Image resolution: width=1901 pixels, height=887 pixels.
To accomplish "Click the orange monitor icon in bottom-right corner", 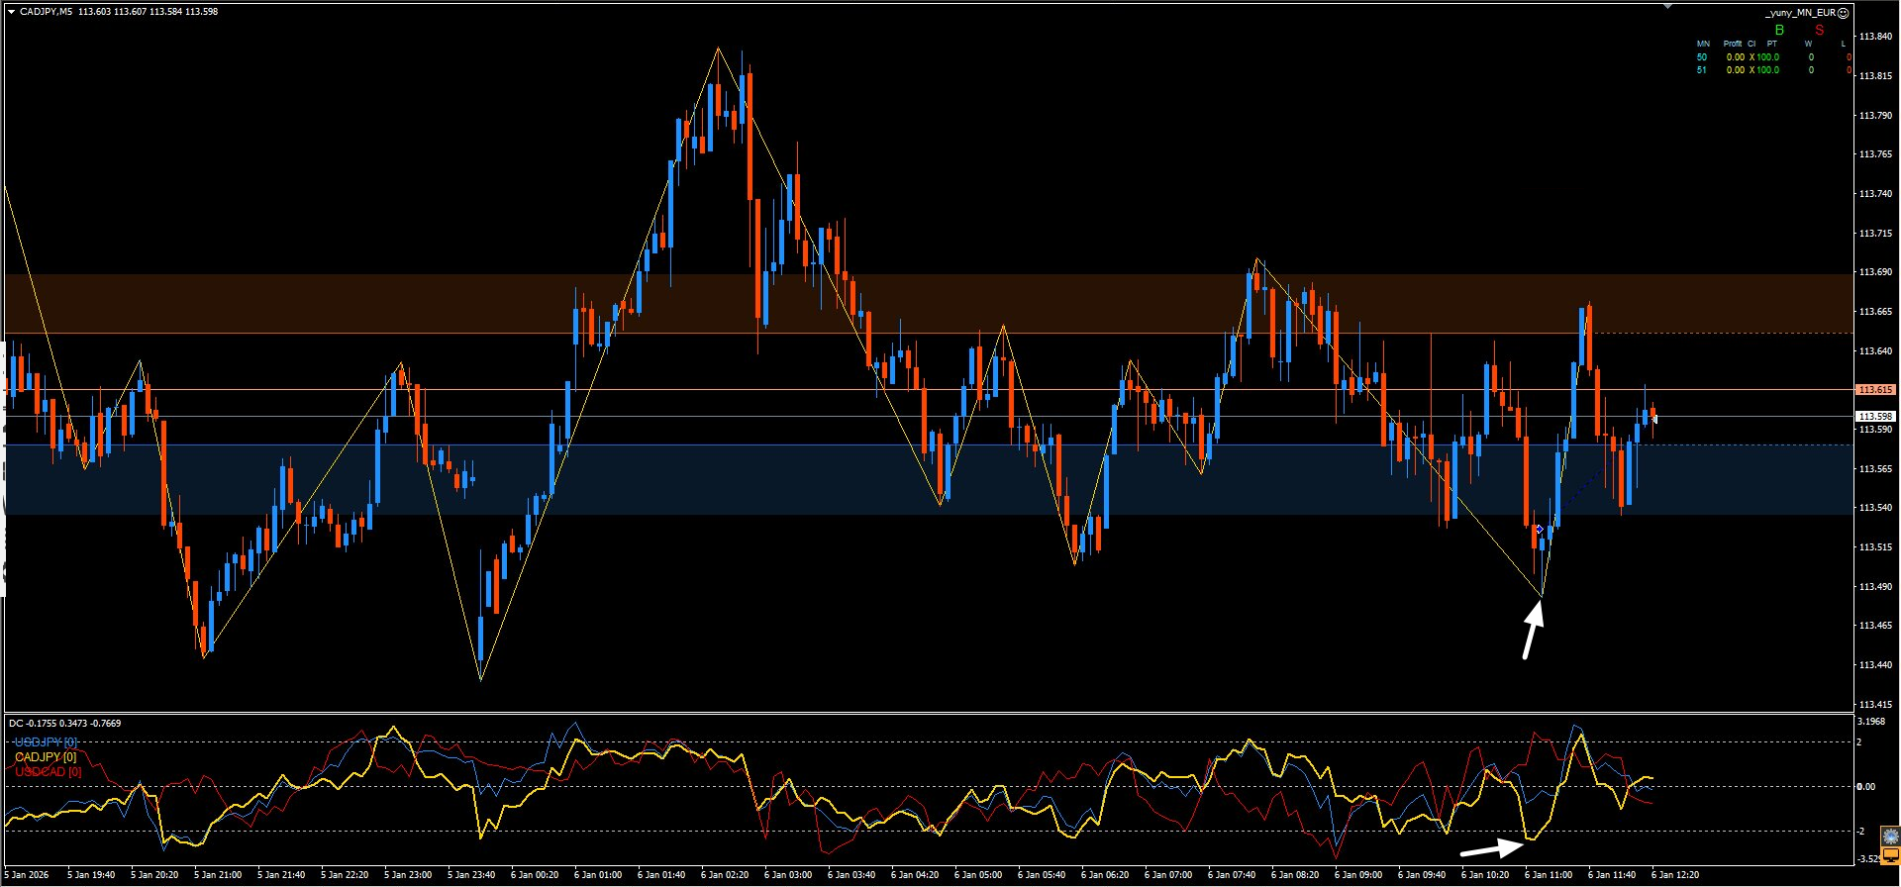I will tap(1891, 856).
